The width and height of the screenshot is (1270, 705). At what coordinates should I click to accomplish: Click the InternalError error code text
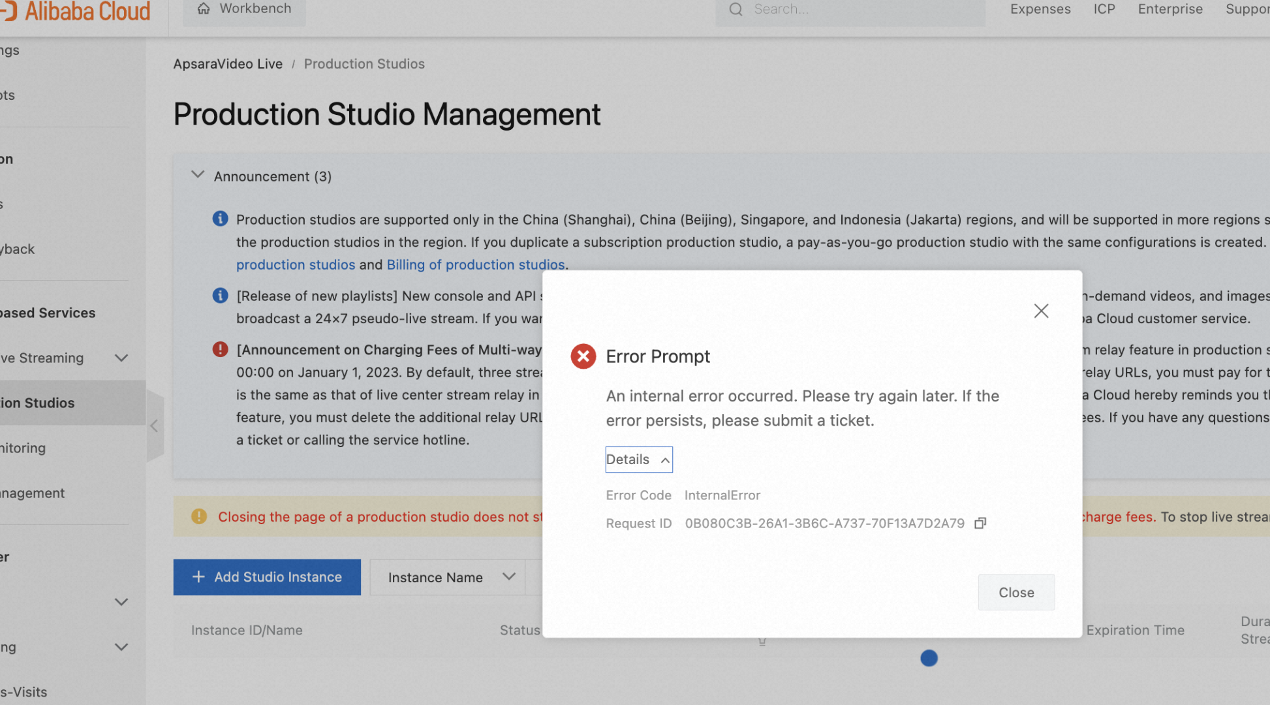pos(722,495)
